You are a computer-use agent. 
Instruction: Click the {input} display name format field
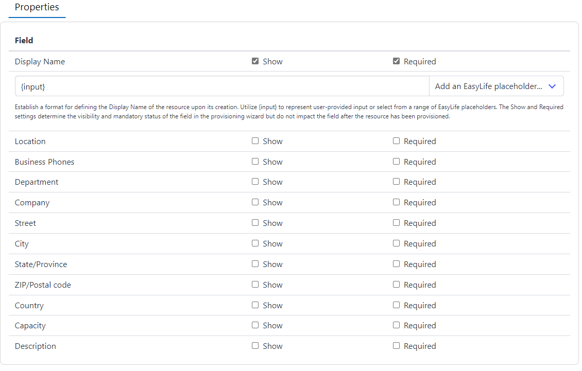tap(221, 86)
